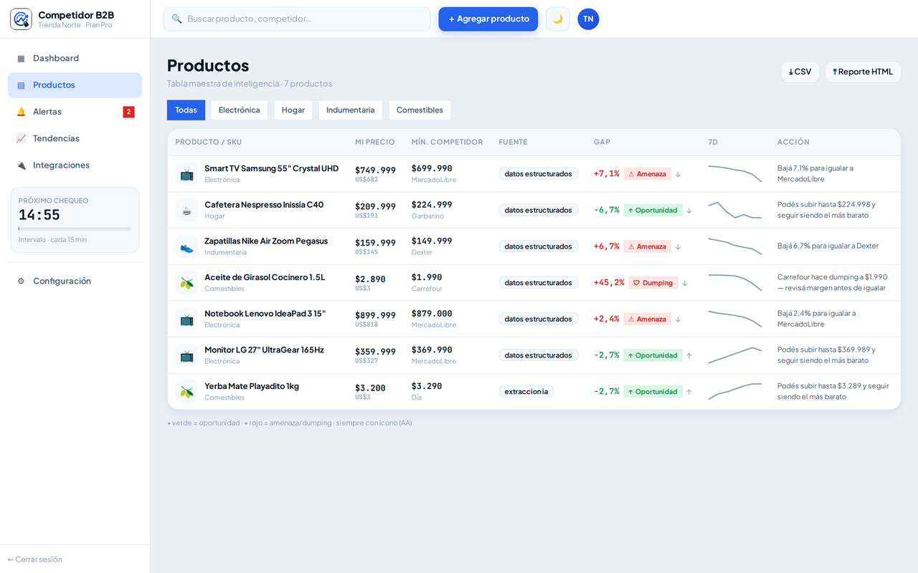The width and height of the screenshot is (918, 573).
Task: Sort by MI PRECIO column header
Action: pyautogui.click(x=374, y=142)
